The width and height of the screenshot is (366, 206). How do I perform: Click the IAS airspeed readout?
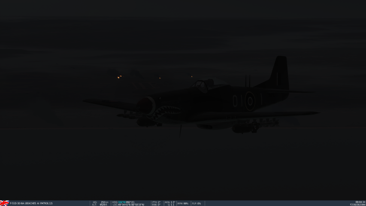pyautogui.click(x=100, y=202)
